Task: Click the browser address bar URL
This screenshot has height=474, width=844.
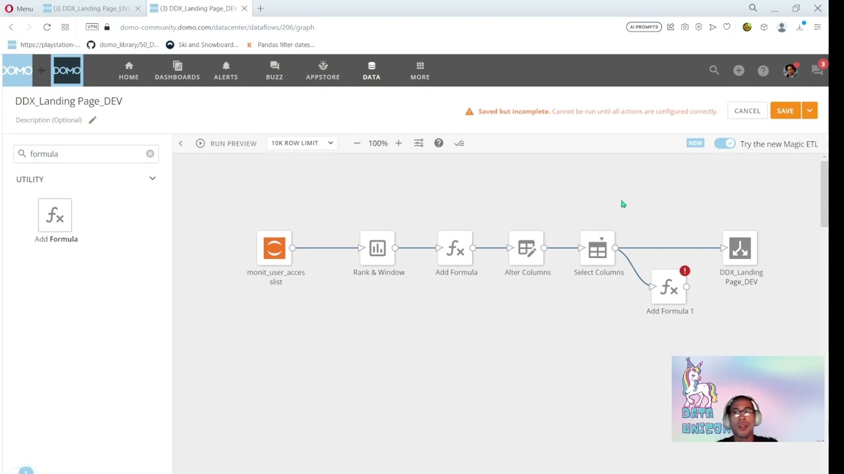Action: [x=217, y=27]
